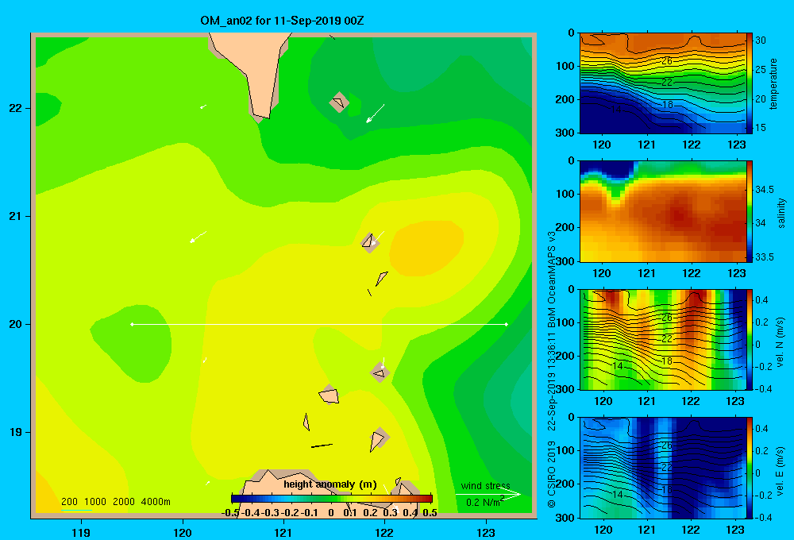Click the 200 depth contour legend entry
Screen dimensions: 794x540
tap(69, 502)
